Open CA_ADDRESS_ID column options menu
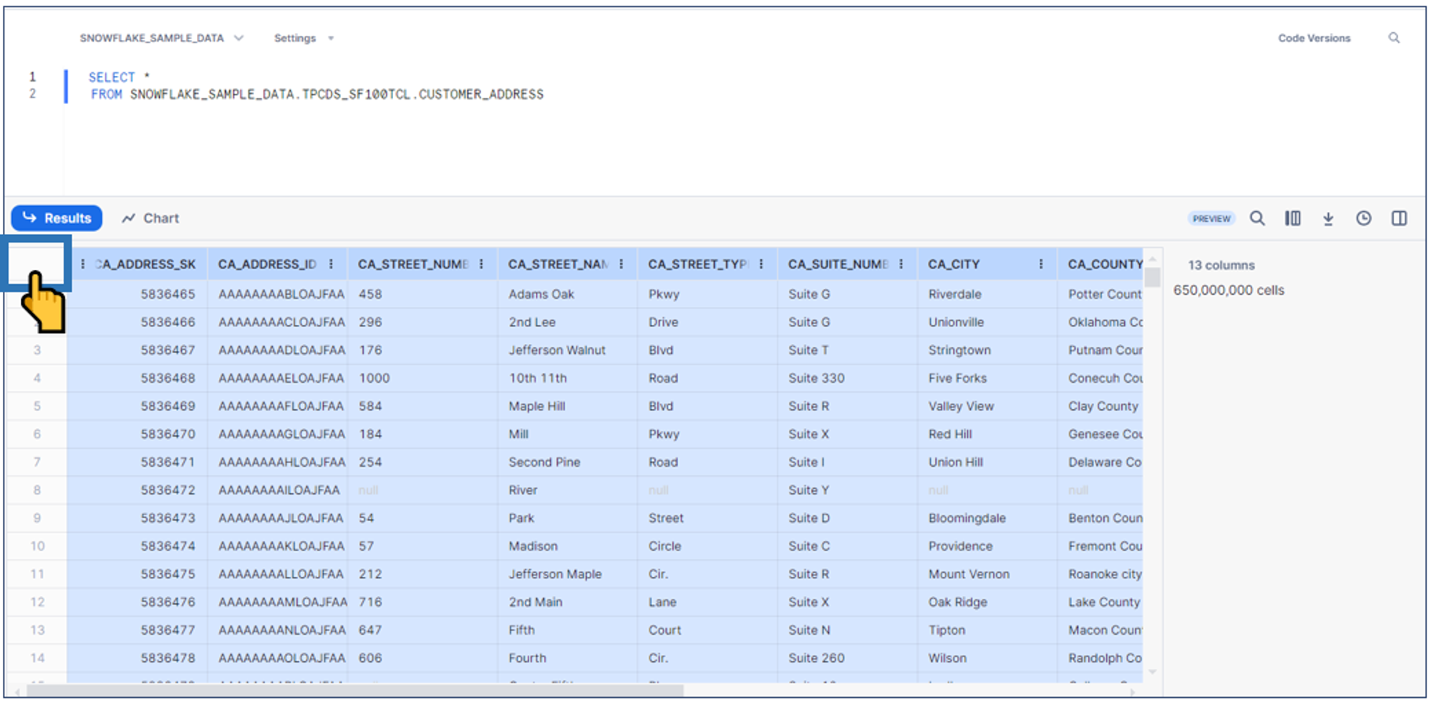Image resolution: width=1432 pixels, height=705 pixels. 331,264
